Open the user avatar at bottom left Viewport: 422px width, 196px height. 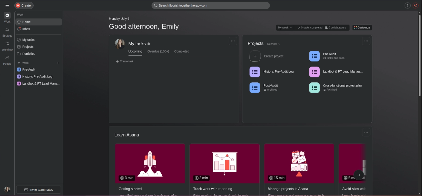(x=7, y=190)
